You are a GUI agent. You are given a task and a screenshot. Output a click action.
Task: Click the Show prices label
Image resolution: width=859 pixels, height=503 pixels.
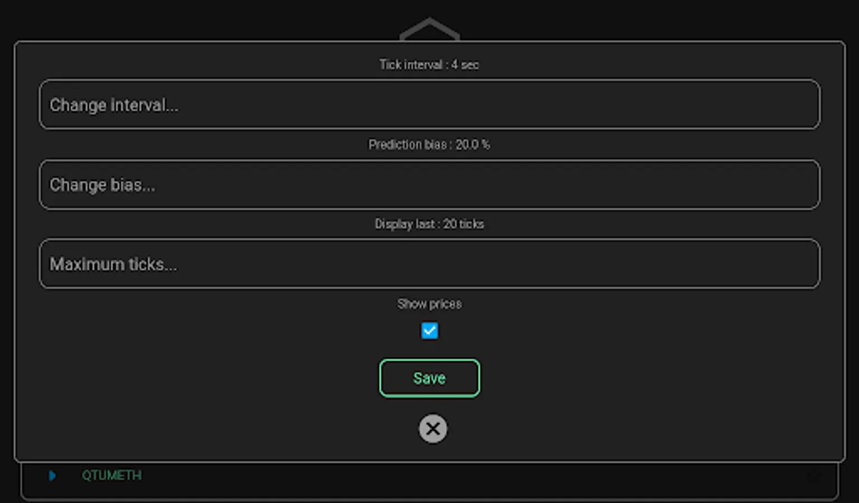(429, 304)
